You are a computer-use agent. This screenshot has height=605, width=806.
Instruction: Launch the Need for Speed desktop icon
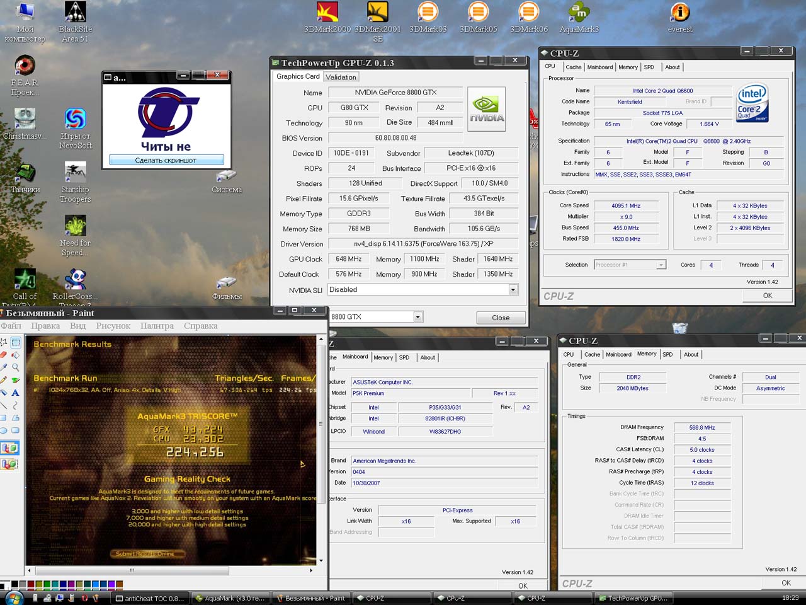click(76, 236)
